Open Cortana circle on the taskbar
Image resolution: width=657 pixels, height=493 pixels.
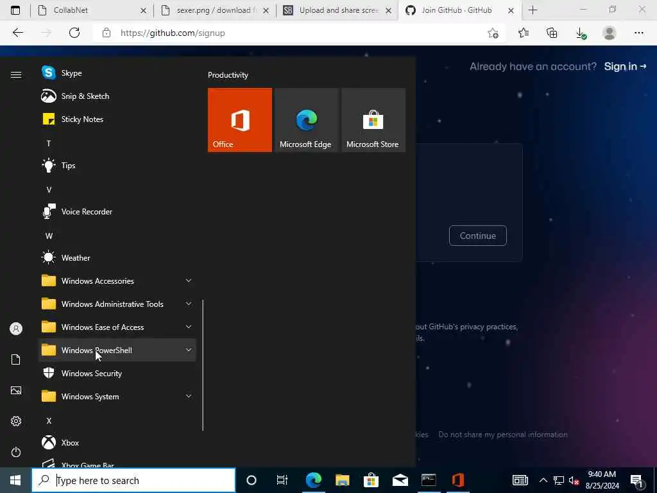click(252, 480)
